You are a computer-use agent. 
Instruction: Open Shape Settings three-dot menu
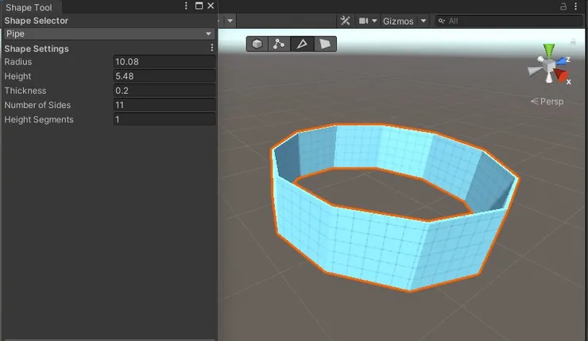point(211,48)
